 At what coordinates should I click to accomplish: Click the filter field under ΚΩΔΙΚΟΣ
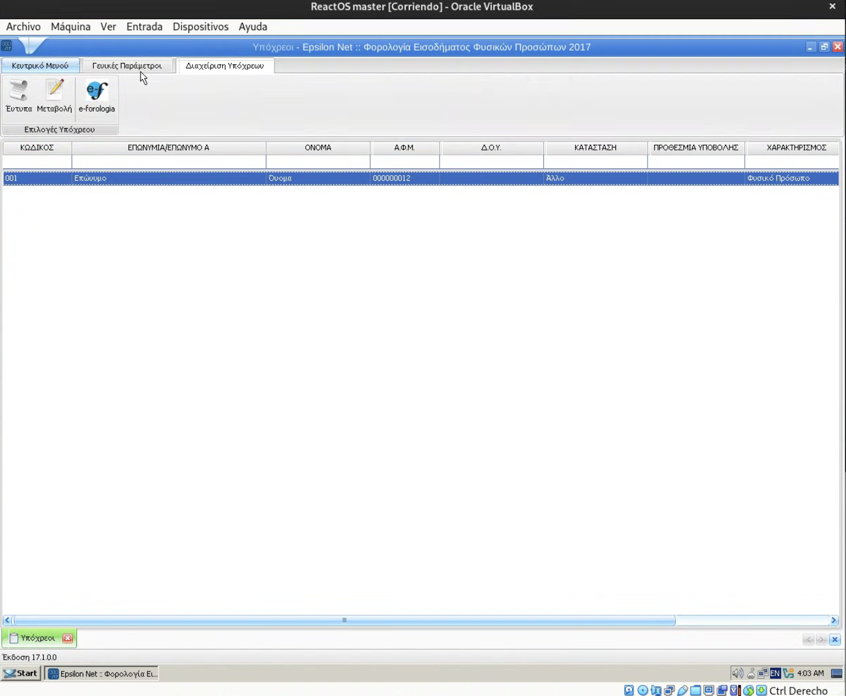tap(37, 162)
